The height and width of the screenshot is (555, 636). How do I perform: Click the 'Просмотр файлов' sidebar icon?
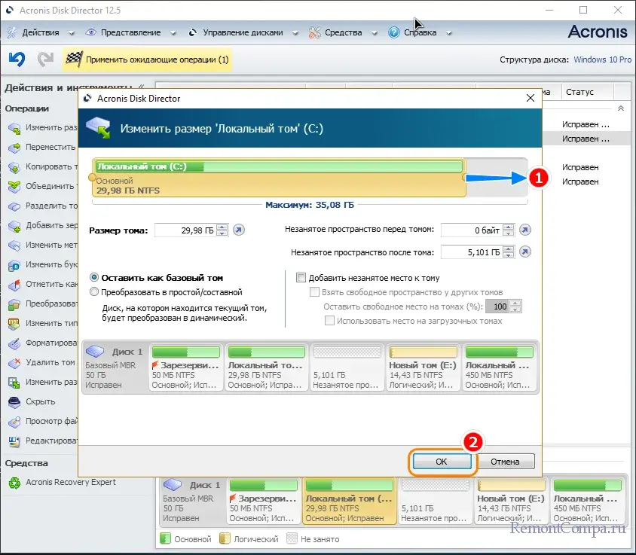click(14, 422)
